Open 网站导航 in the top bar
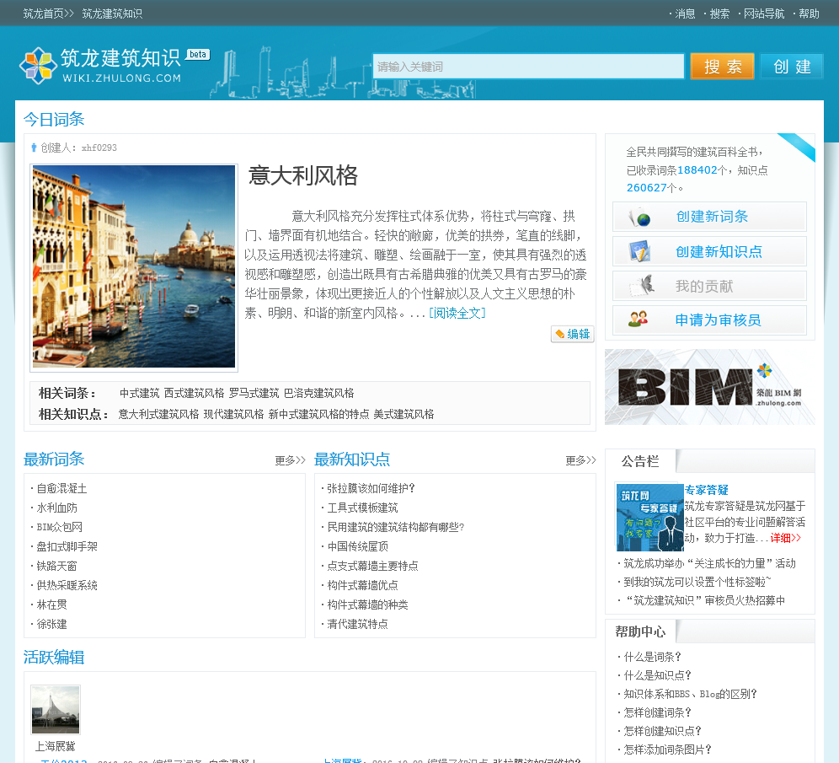839x763 pixels. coord(764,14)
